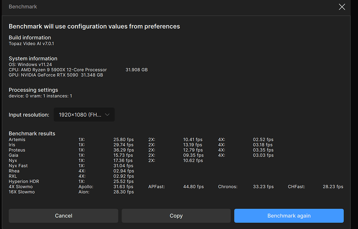Click the Proteus 1X 36.29 fps value
The height and width of the screenshot is (229, 358).
123,150
